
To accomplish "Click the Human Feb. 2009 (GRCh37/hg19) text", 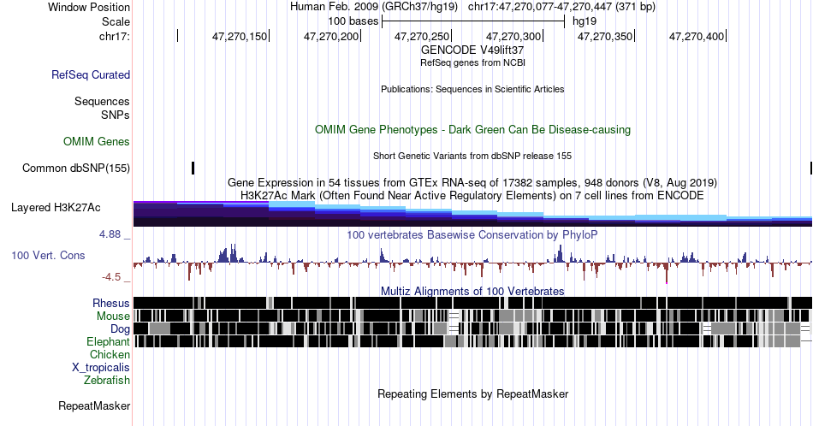I will click(374, 7).
